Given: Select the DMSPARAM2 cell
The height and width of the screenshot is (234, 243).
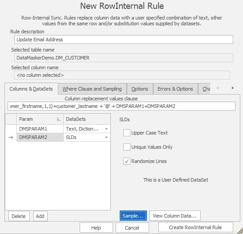Looking at the screenshot, I should coord(40,137).
